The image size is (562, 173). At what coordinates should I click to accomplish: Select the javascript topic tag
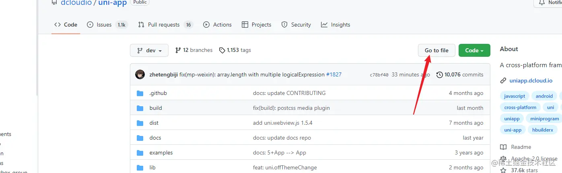(x=515, y=96)
